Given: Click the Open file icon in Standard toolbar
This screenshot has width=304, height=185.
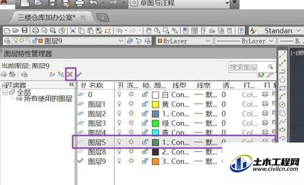Looking at the screenshot, I should tap(16, 30).
